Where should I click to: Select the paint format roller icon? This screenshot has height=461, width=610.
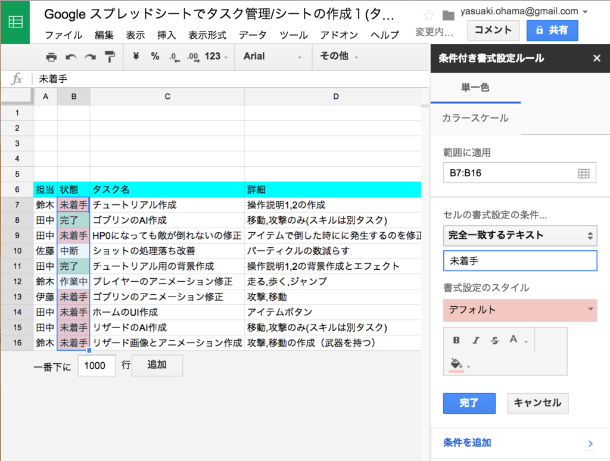110,57
